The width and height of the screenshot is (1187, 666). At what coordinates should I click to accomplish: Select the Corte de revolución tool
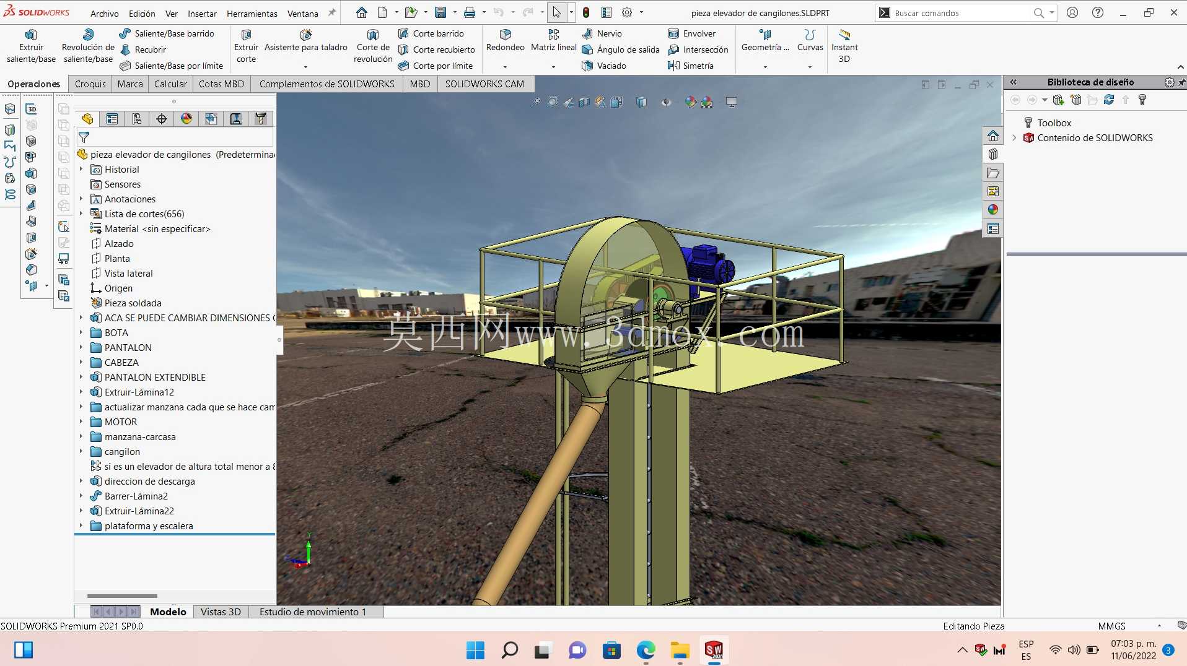click(x=373, y=46)
